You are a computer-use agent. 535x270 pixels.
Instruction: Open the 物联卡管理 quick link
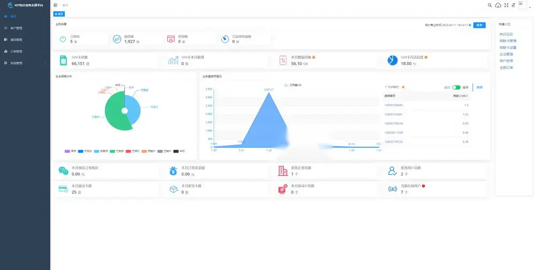point(508,41)
